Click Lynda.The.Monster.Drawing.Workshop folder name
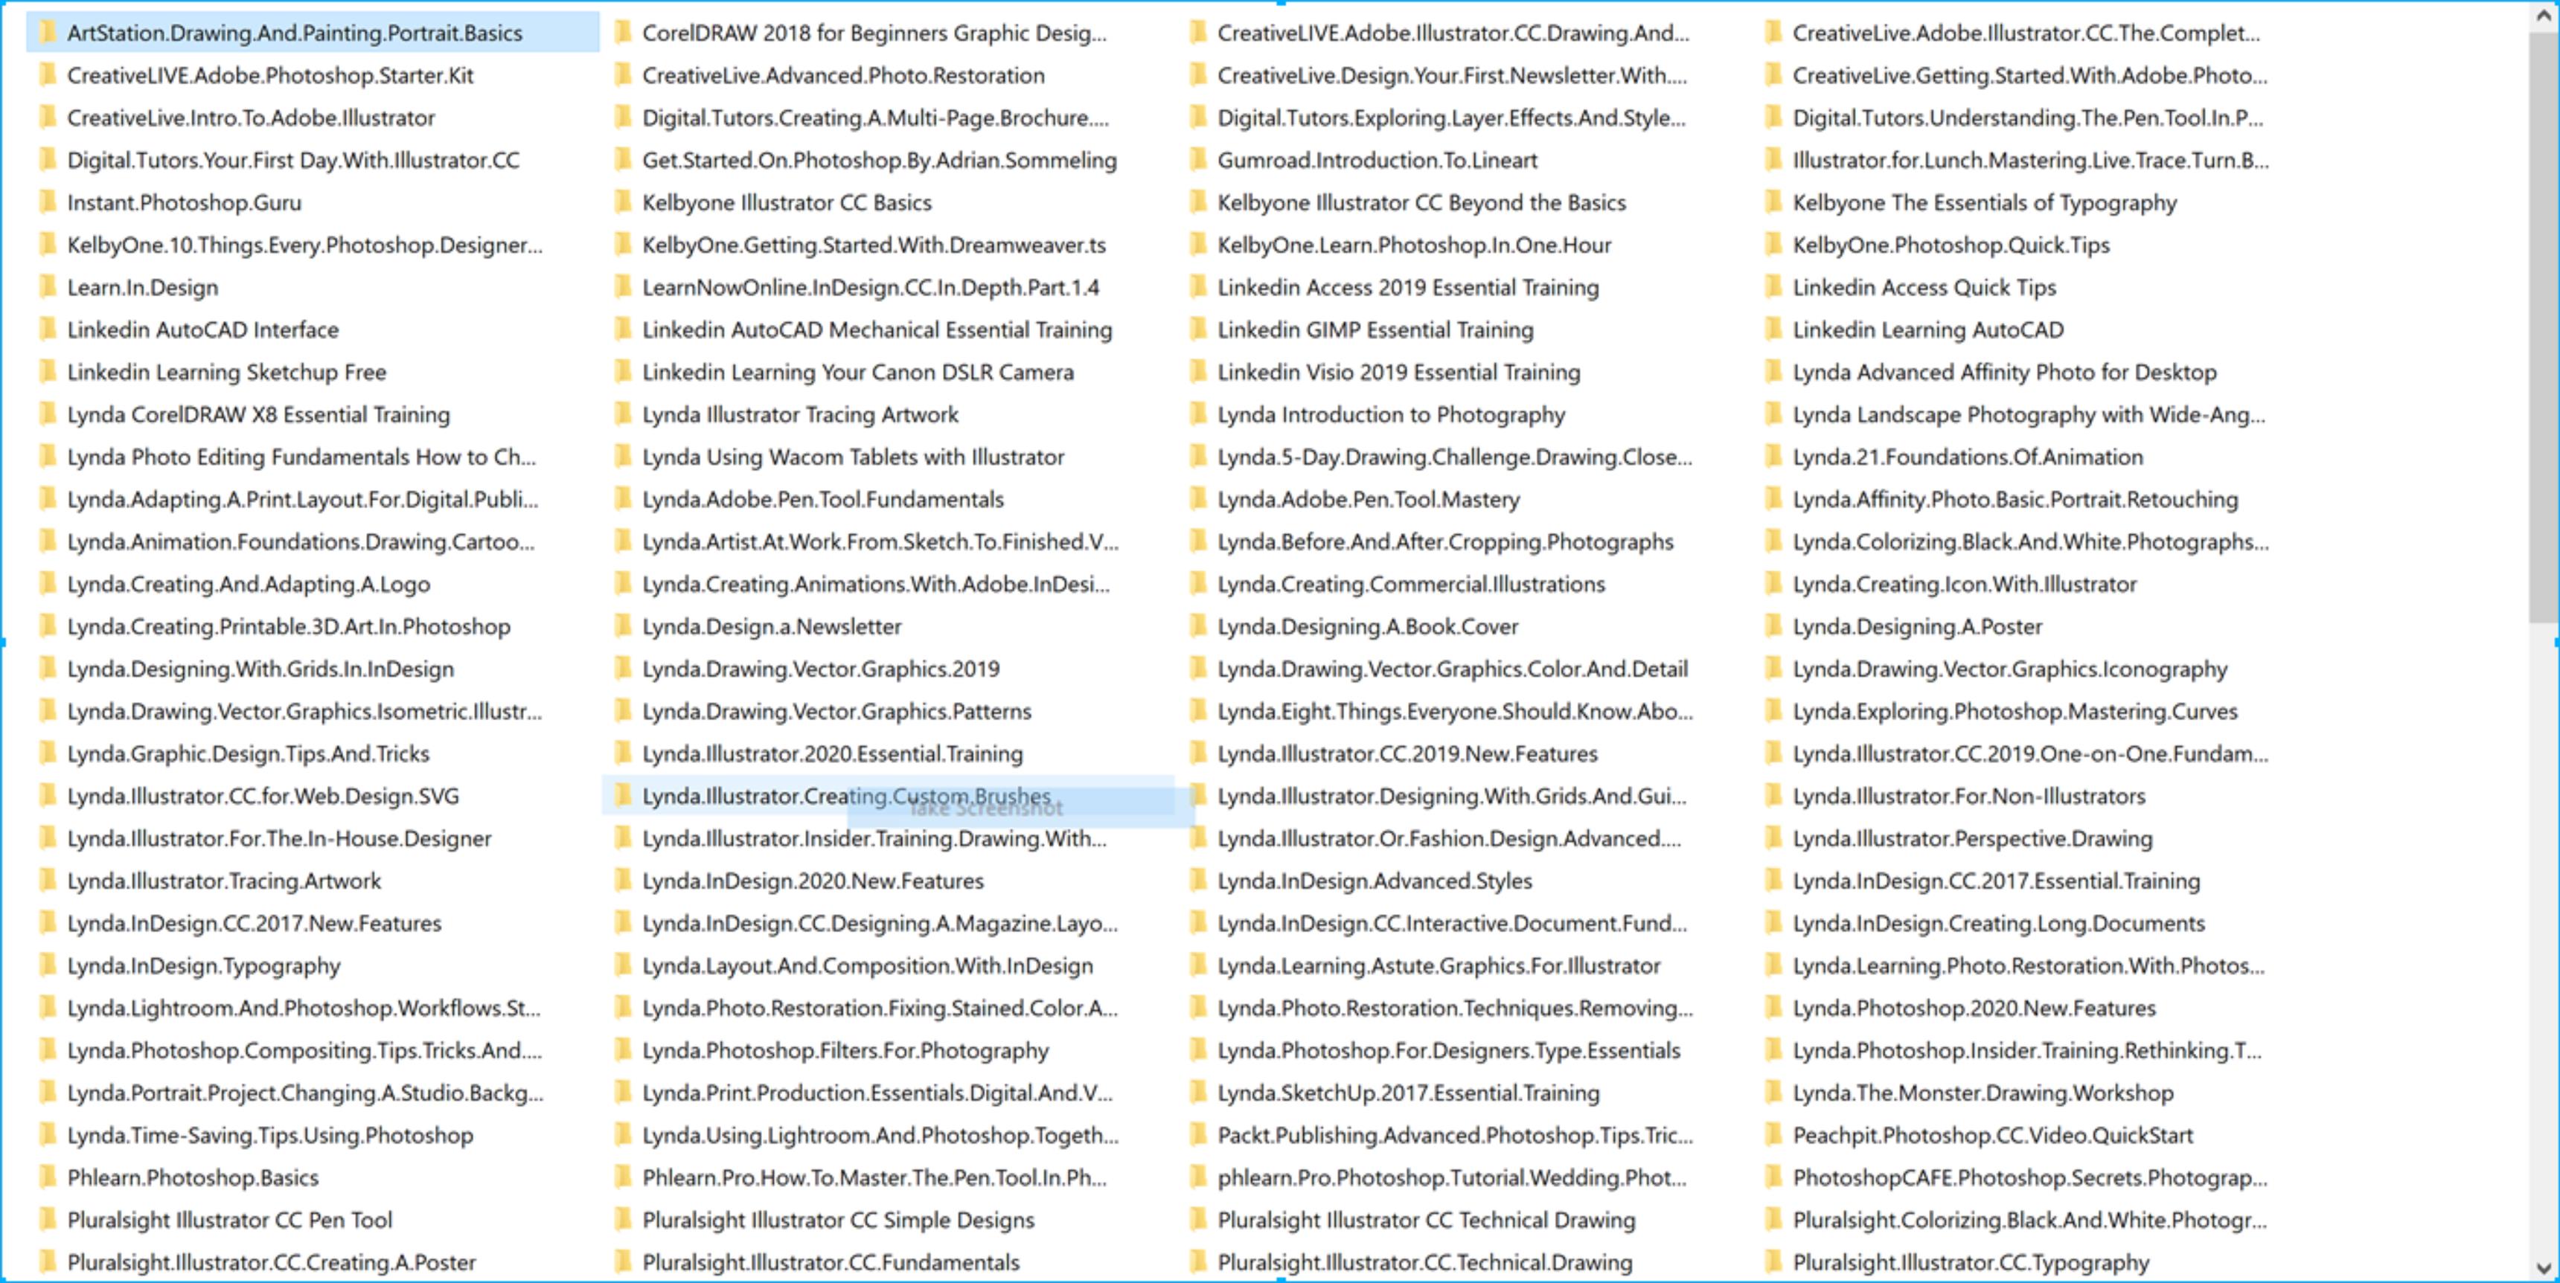 pos(1983,1093)
